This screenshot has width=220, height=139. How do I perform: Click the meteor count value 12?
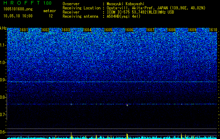coord(51,16)
